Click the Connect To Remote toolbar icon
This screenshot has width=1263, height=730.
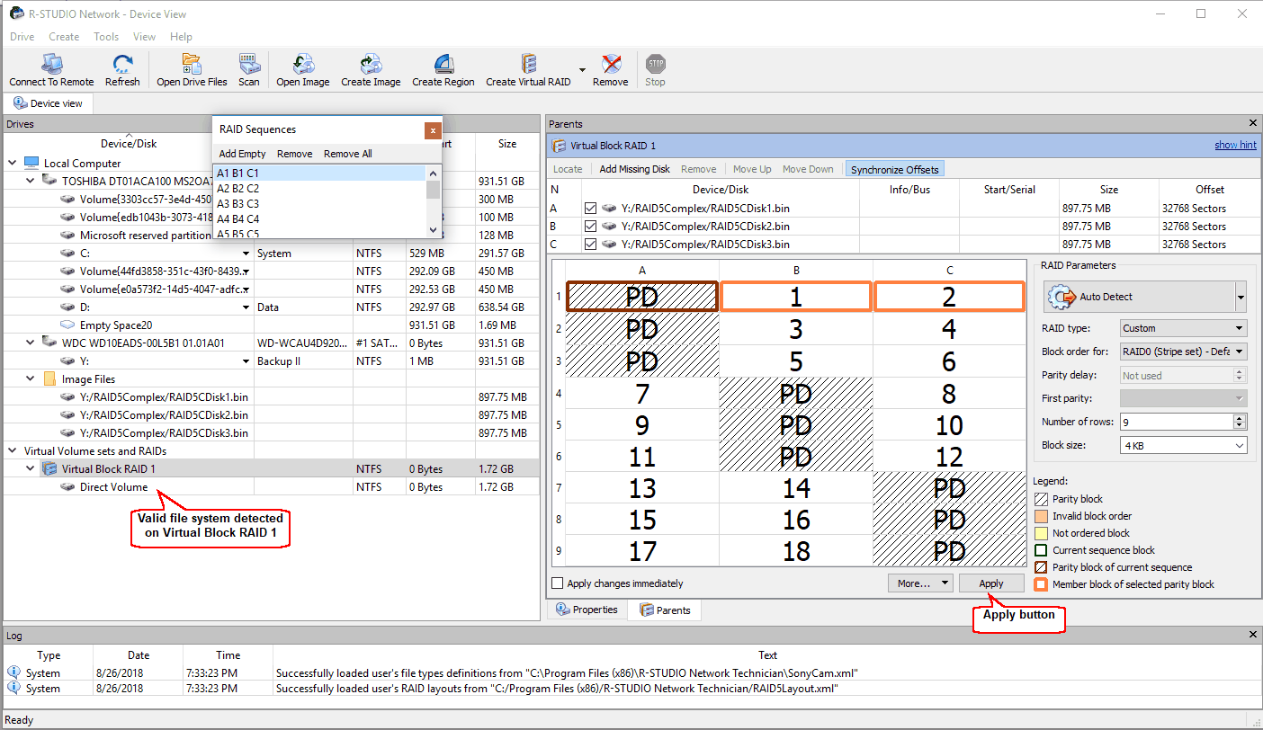[52, 64]
